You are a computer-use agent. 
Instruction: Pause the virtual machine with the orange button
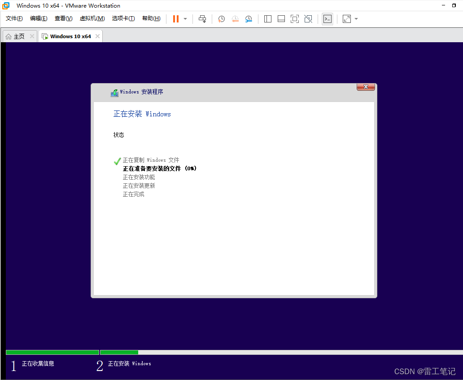click(x=176, y=19)
